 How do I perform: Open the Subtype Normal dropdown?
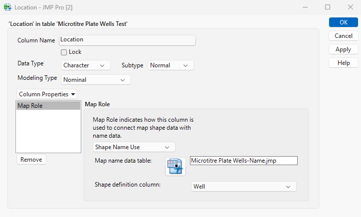click(x=171, y=65)
